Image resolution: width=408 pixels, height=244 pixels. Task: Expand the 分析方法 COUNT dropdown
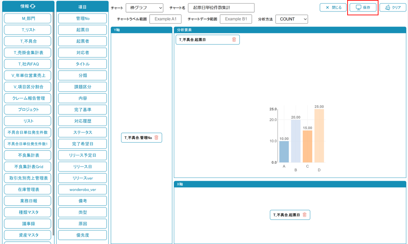pos(292,19)
